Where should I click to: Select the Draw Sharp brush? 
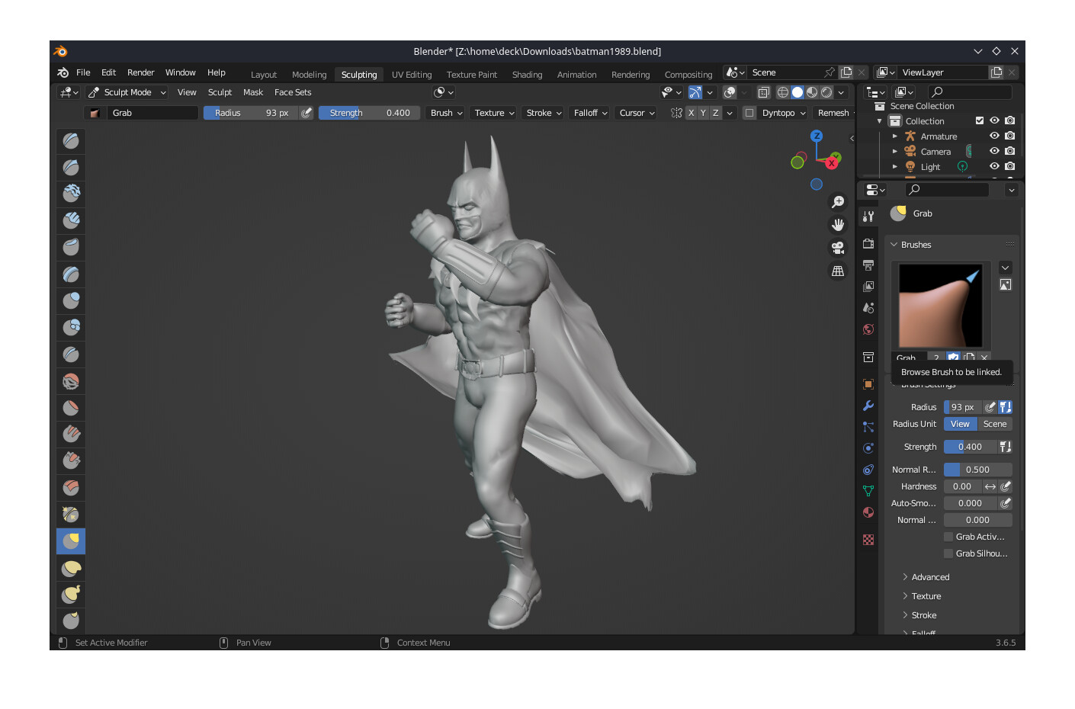click(71, 167)
